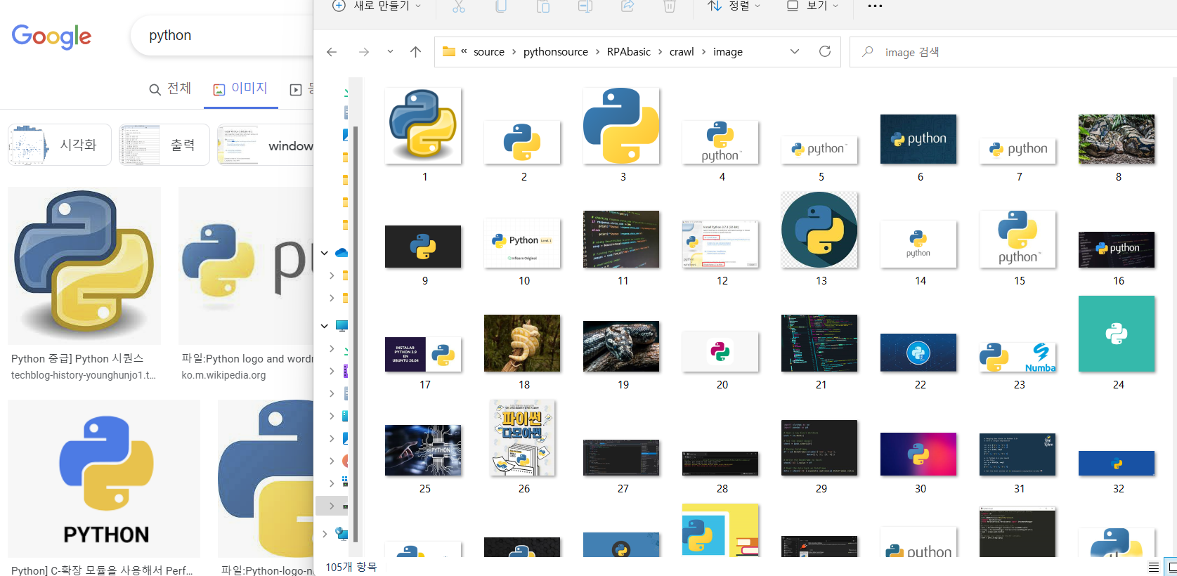Select image file 6 dark python logo
Image resolution: width=1177 pixels, height=576 pixels.
point(918,139)
